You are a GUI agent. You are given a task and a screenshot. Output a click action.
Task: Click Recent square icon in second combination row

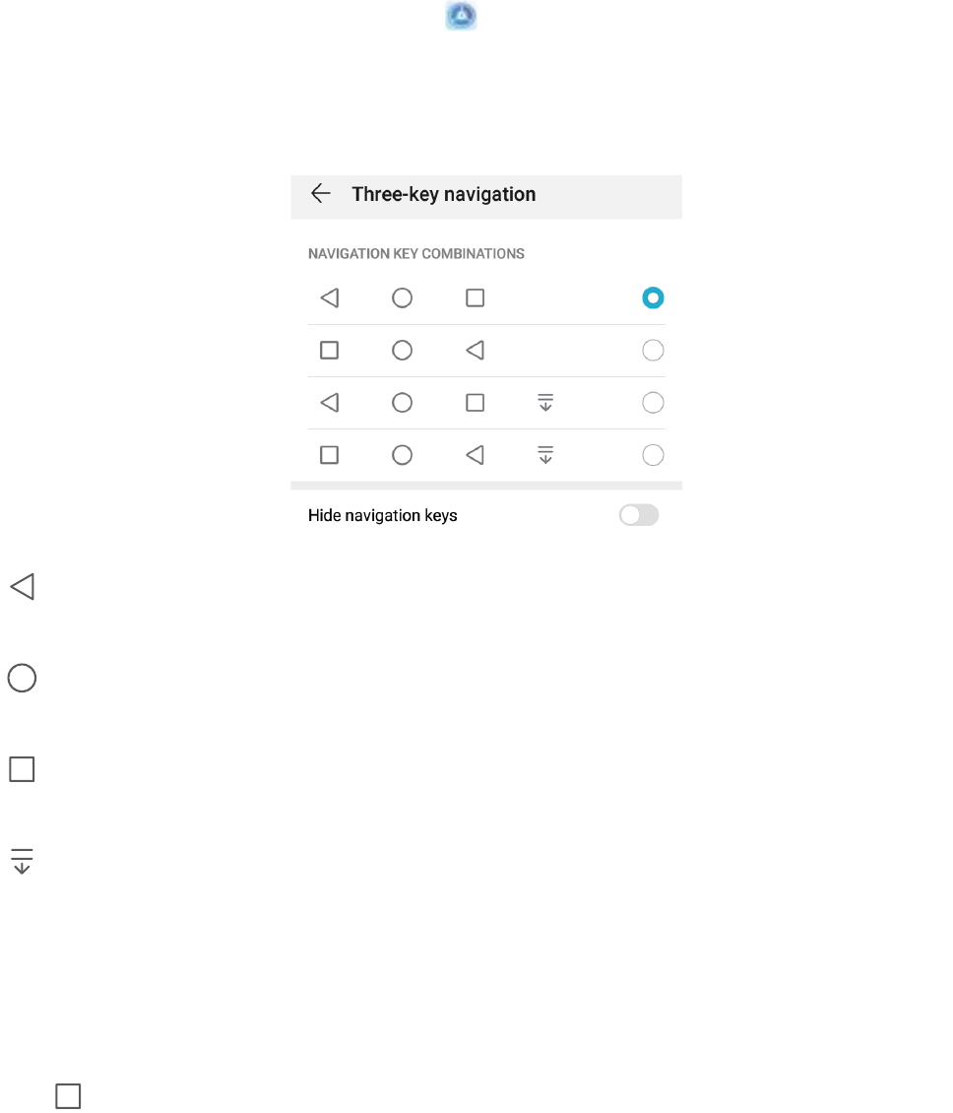pyautogui.click(x=330, y=351)
